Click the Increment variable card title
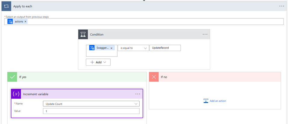The height and width of the screenshot is (124, 288). coord(36,94)
